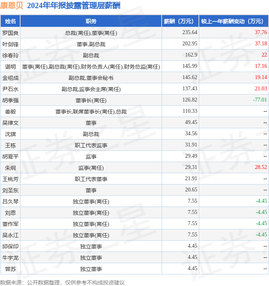Viewport: 269px width, 286px height.
Task: Select the name 姜毅
Action: point(10,112)
